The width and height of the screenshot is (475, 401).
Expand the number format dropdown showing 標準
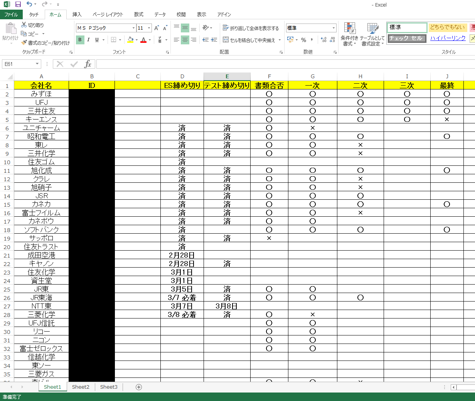coord(334,28)
